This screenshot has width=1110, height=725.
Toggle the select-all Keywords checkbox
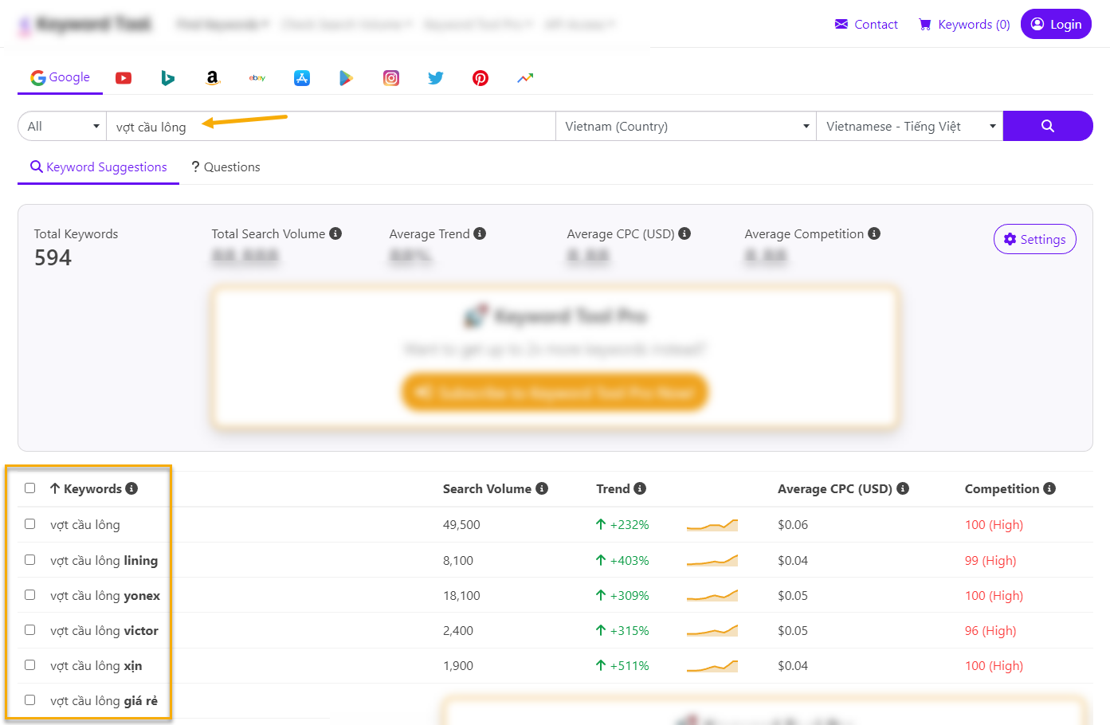click(x=30, y=488)
